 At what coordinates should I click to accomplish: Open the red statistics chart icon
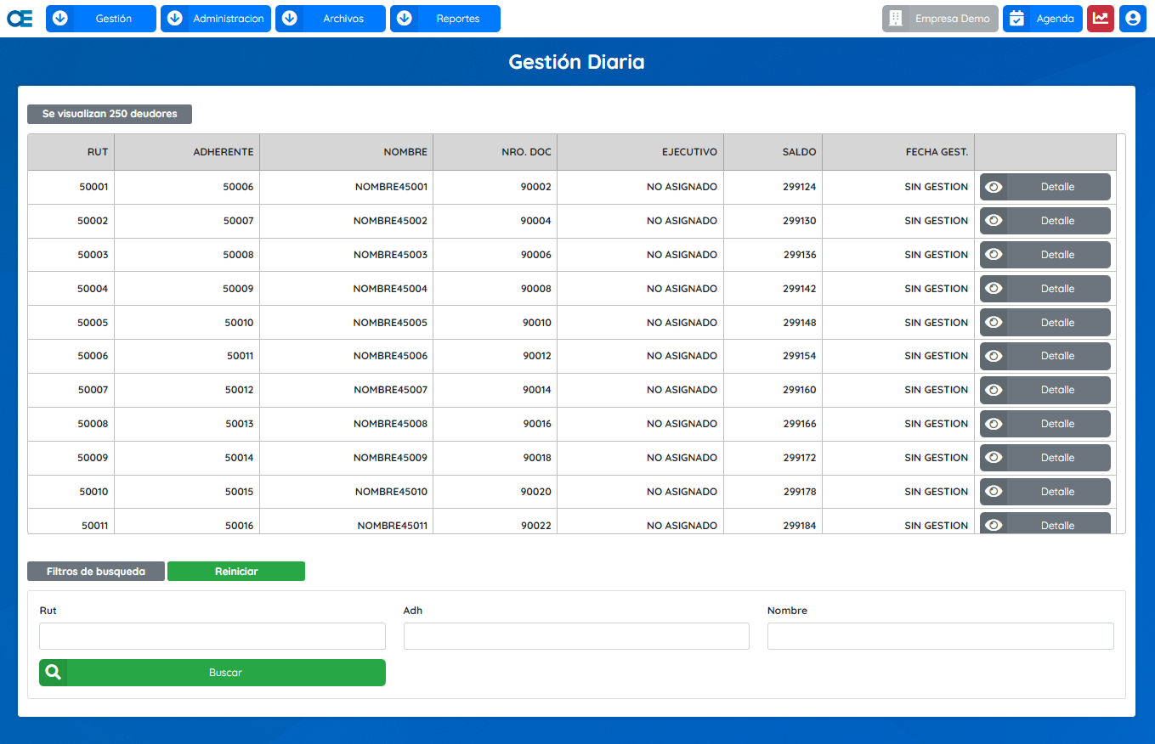click(1100, 19)
